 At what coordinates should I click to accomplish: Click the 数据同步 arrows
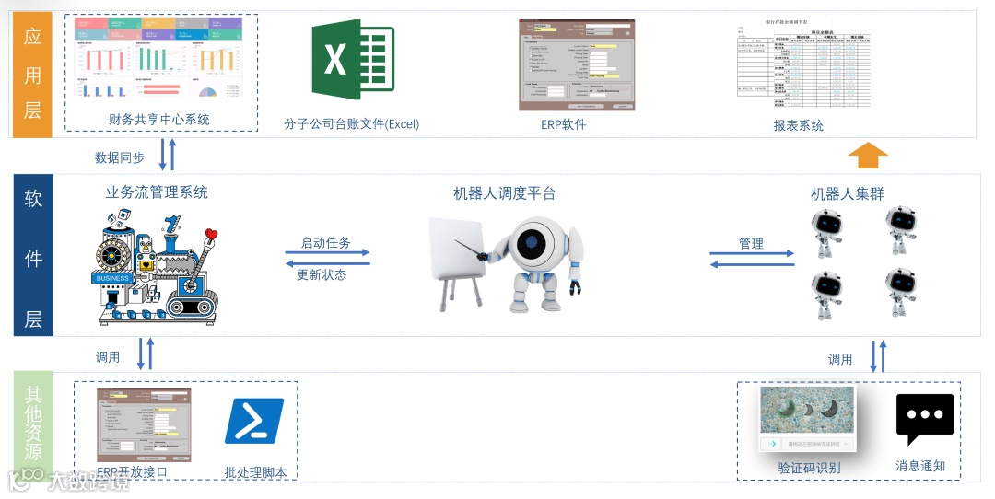[x=167, y=154]
